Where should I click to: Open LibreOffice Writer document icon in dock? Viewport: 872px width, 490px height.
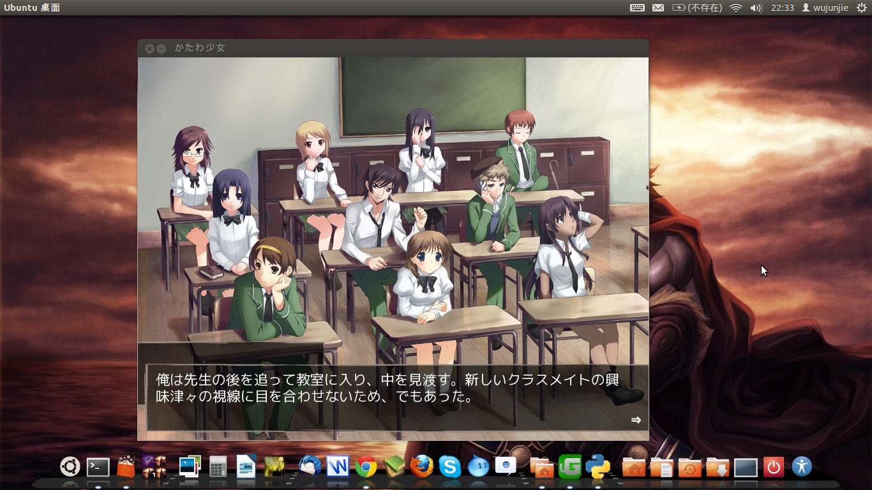click(x=246, y=467)
